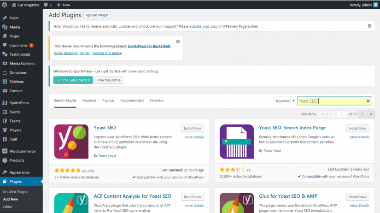Click the admin avatar icon
The image size is (380, 213).
point(375,5)
